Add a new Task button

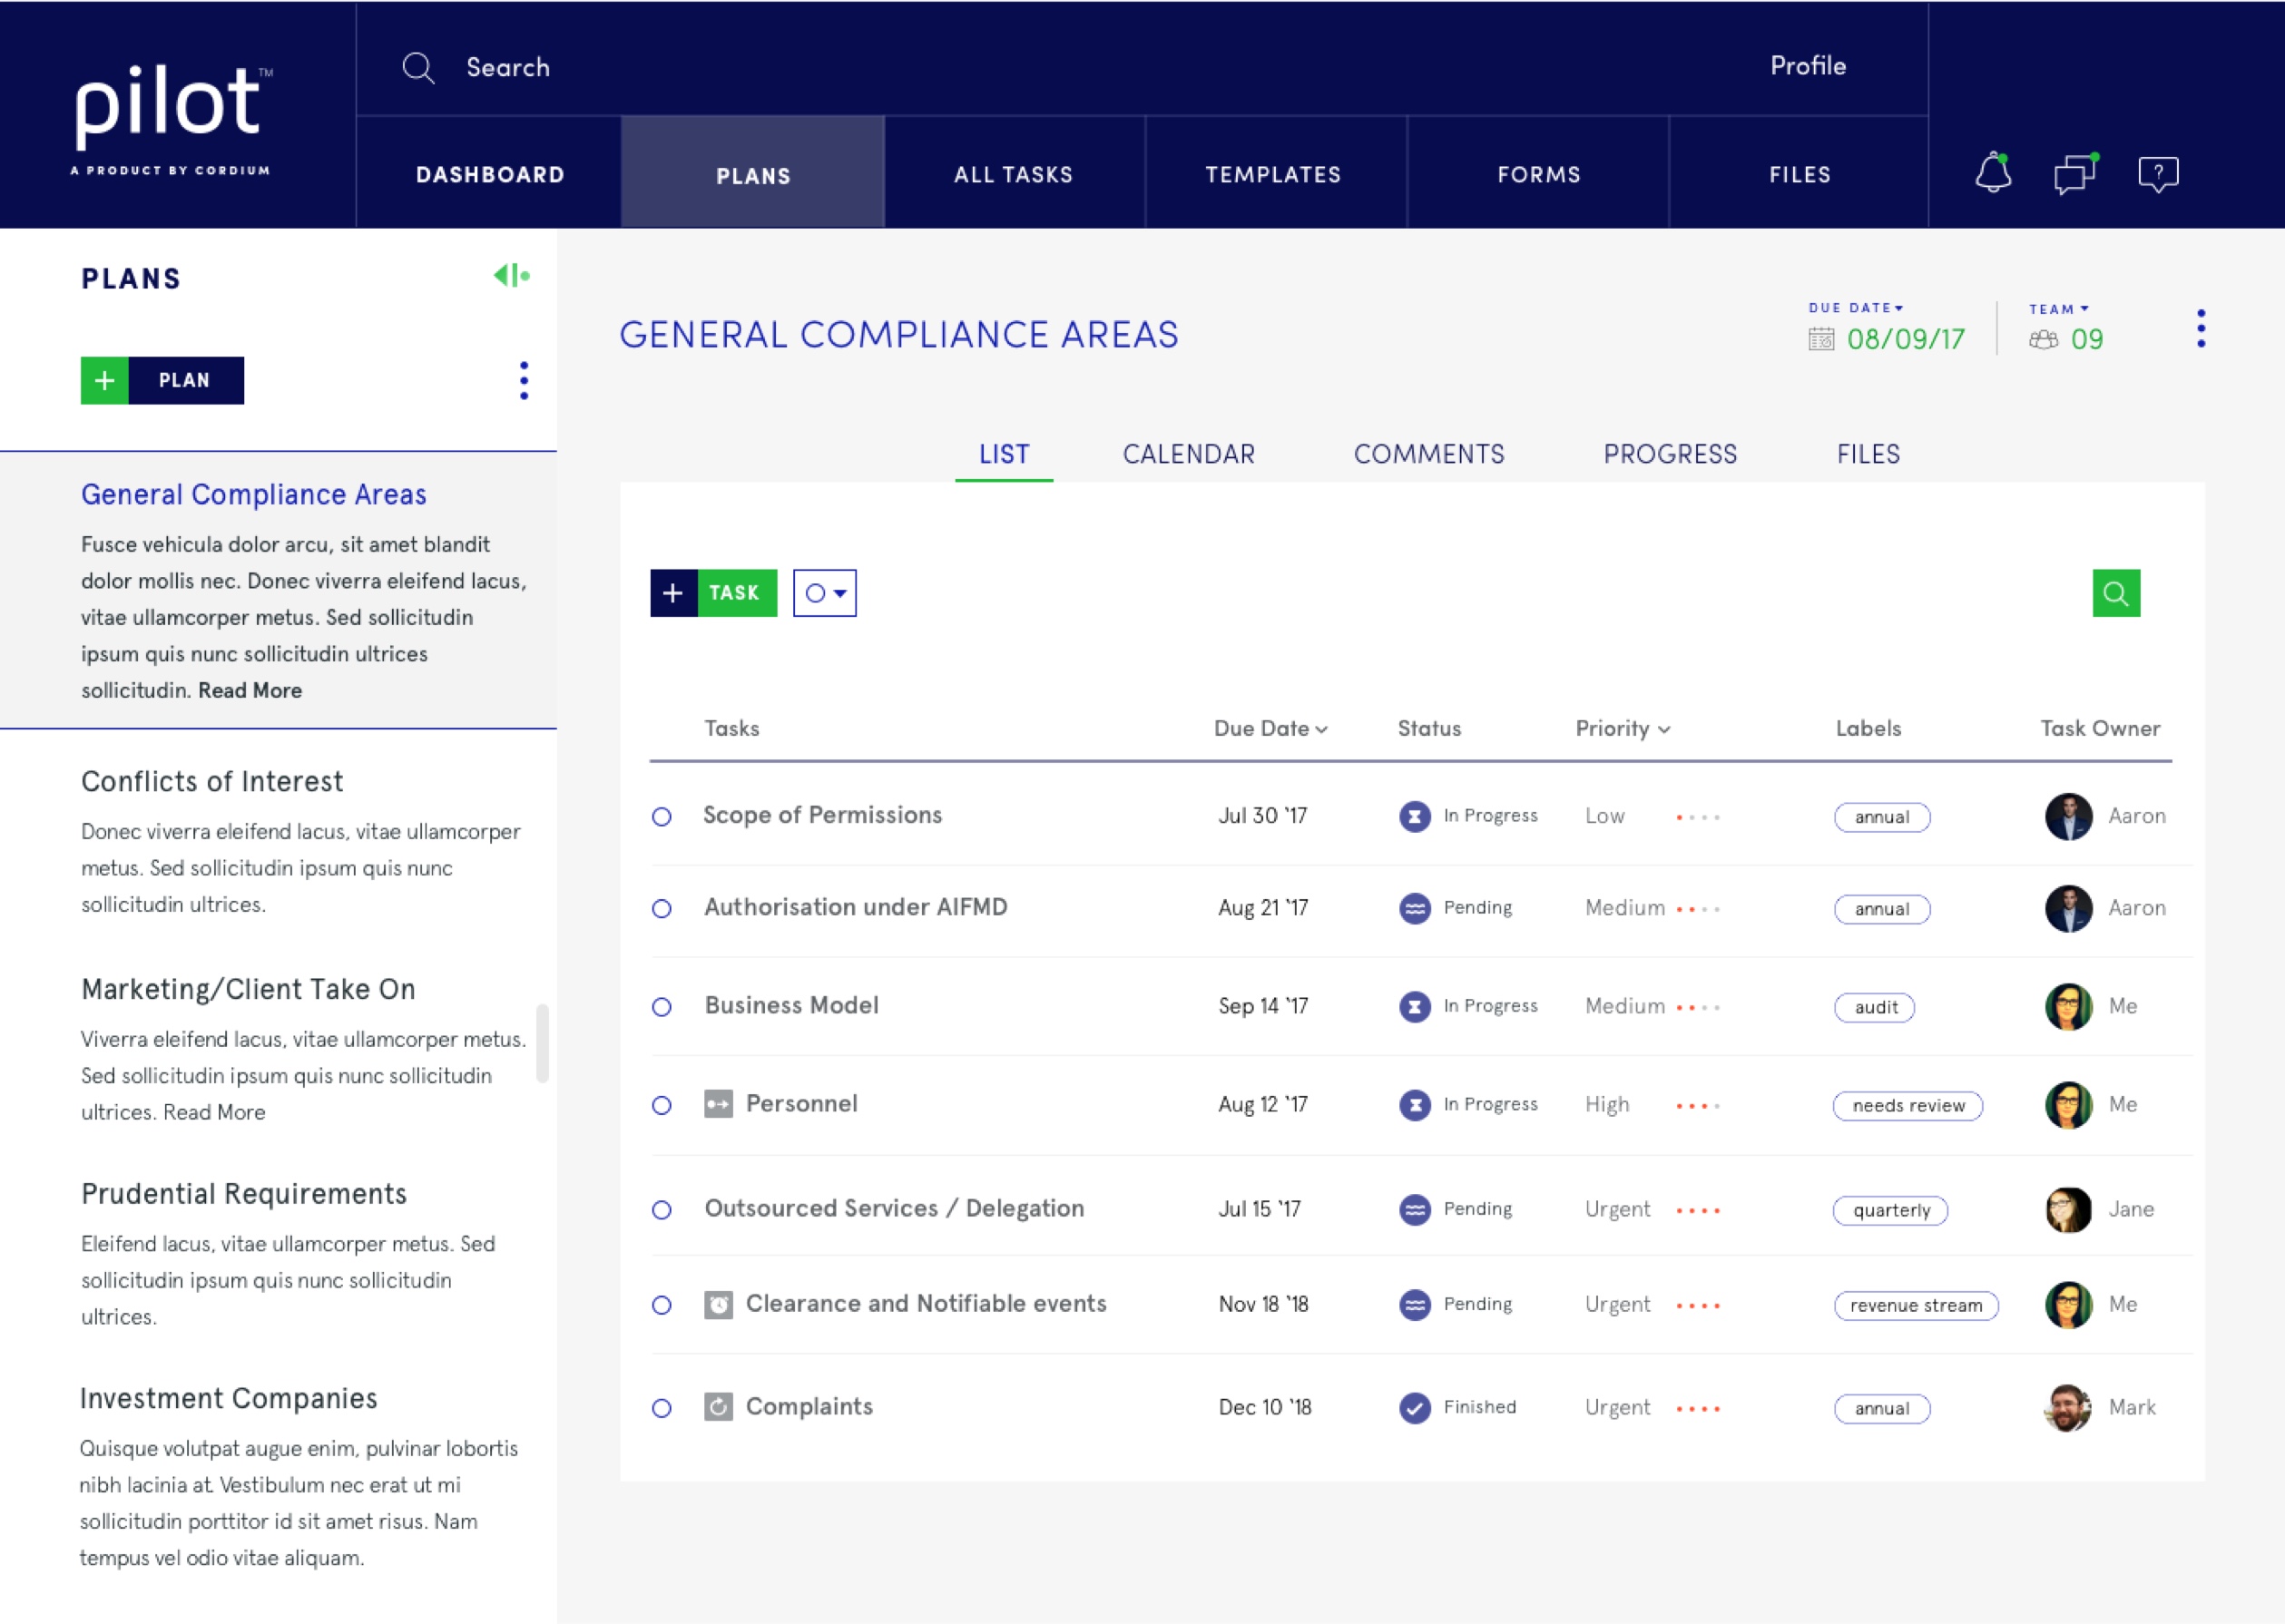713,593
